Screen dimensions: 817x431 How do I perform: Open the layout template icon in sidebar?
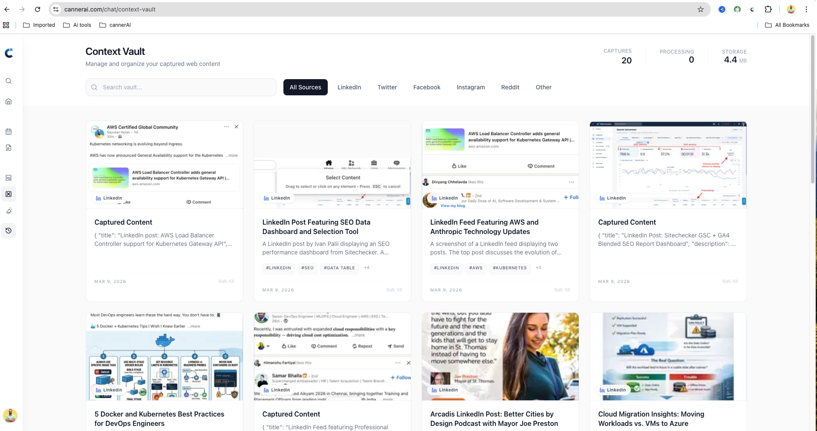click(x=9, y=178)
